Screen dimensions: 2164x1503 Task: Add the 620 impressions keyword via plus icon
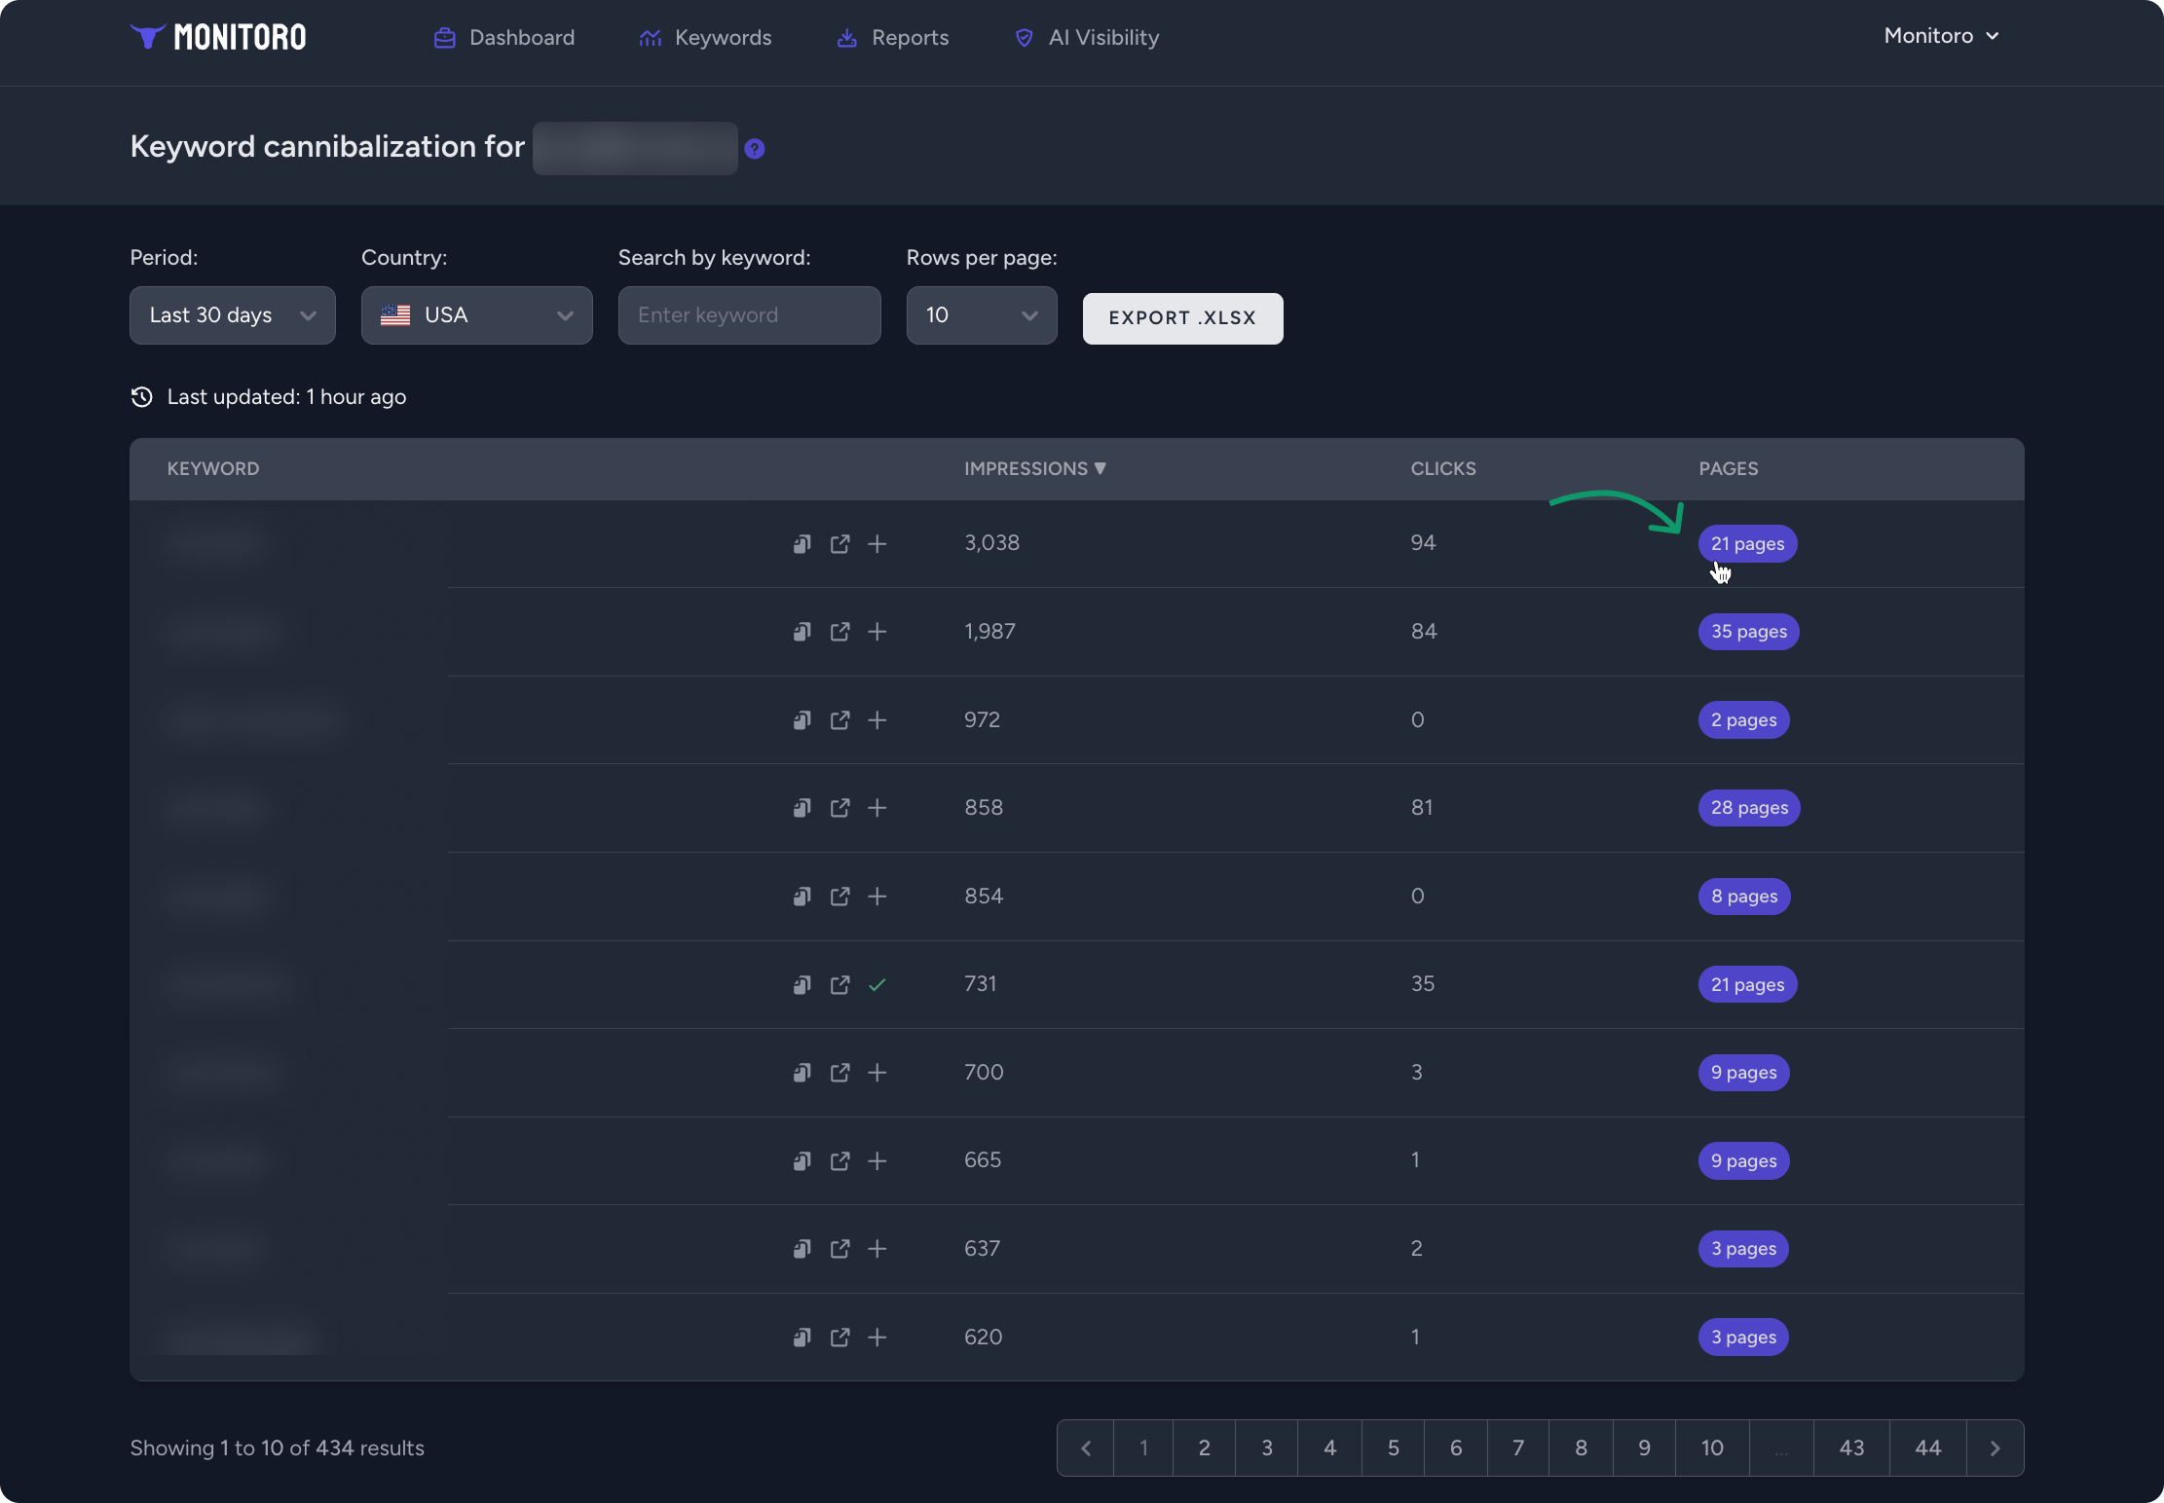click(x=876, y=1338)
